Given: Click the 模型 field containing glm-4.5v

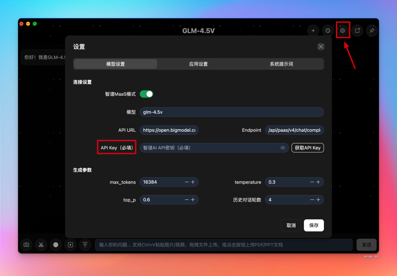Looking at the screenshot, I should pos(232,112).
